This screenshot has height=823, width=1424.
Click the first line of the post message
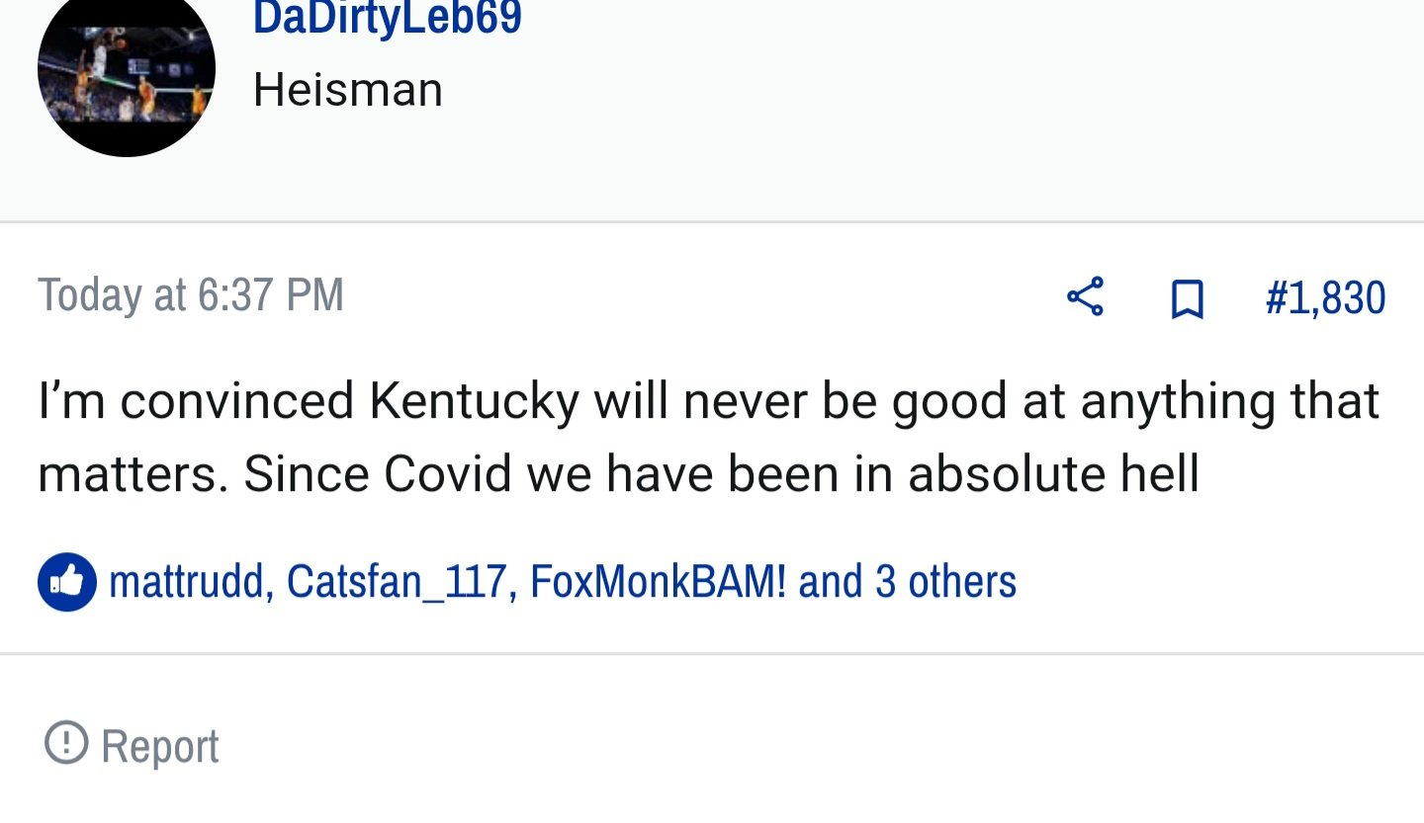click(708, 402)
